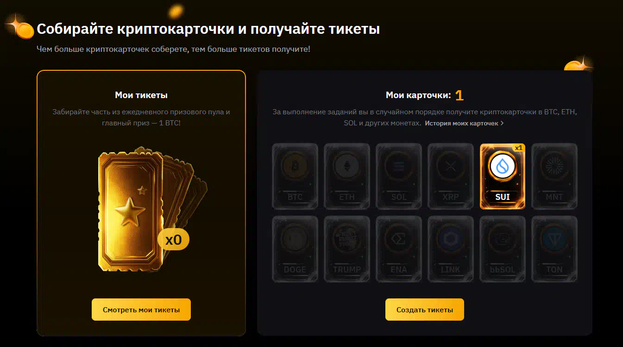The image size is (623, 347).
Task: Click the Создать тикеты button
Action: click(x=425, y=310)
